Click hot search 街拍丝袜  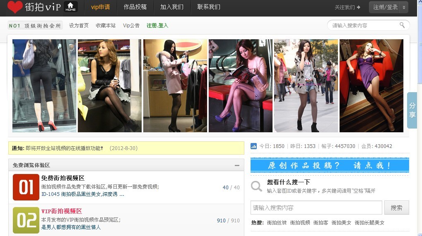[x=277, y=223]
